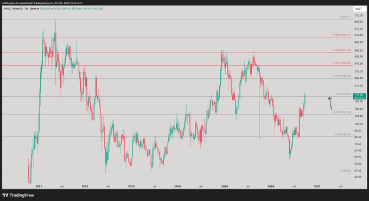
Task: Select the 0.5 (174.81) Fibonacci label
Action: pos(343,94)
